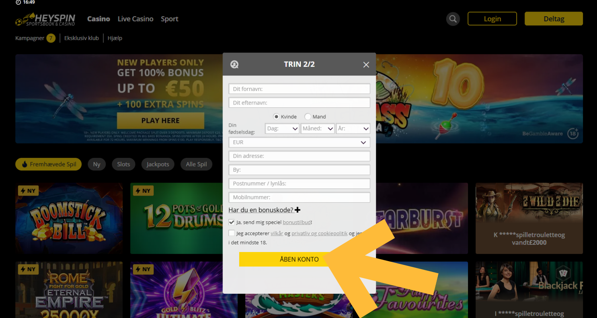This screenshot has width=597, height=318.
Task: Open the 12 Pots of Gold Drums game
Action: tap(176, 218)
